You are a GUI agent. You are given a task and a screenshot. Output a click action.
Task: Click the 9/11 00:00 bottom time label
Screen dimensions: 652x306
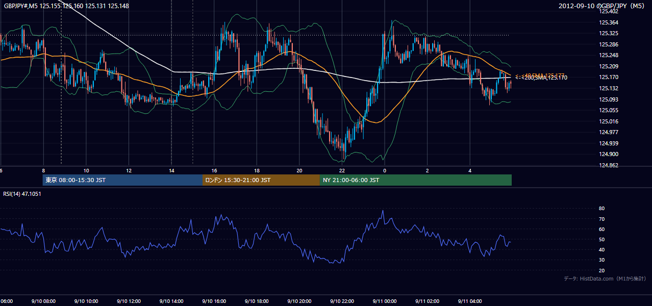[384, 301]
